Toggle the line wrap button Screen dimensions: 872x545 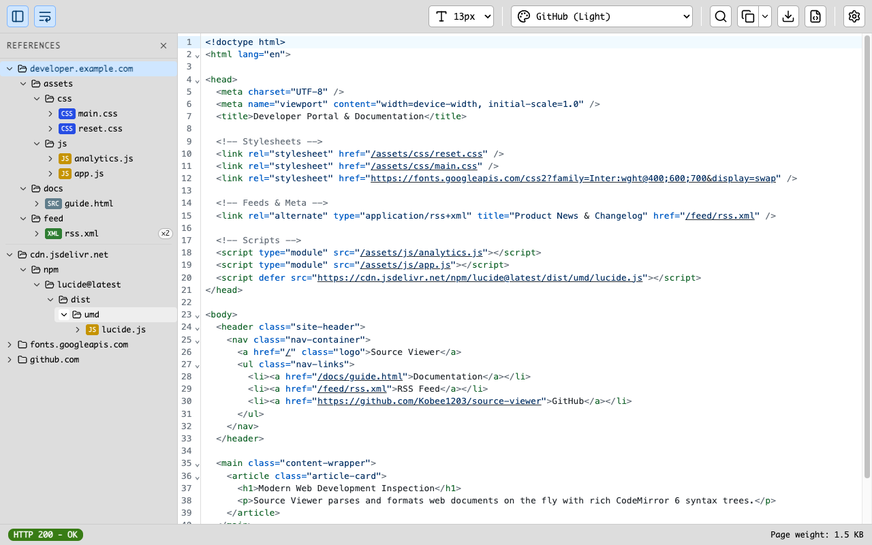click(x=45, y=16)
